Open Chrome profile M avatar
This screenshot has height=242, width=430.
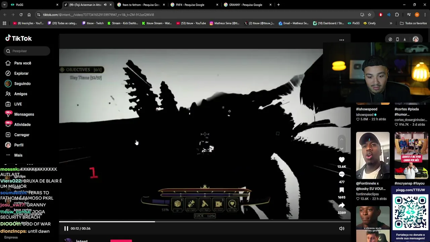[x=417, y=15]
